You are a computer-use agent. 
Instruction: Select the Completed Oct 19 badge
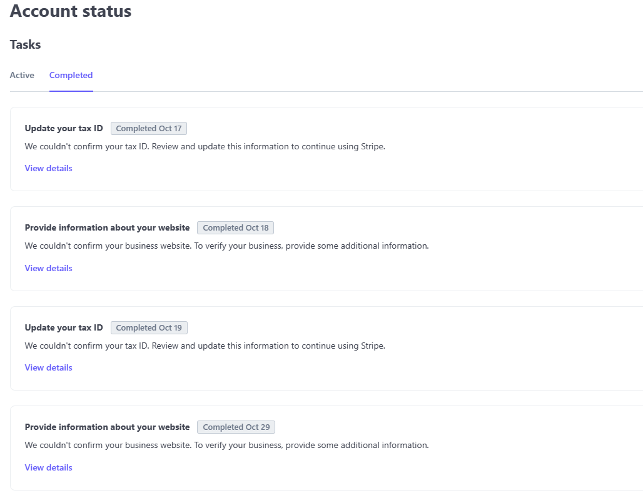pos(149,327)
